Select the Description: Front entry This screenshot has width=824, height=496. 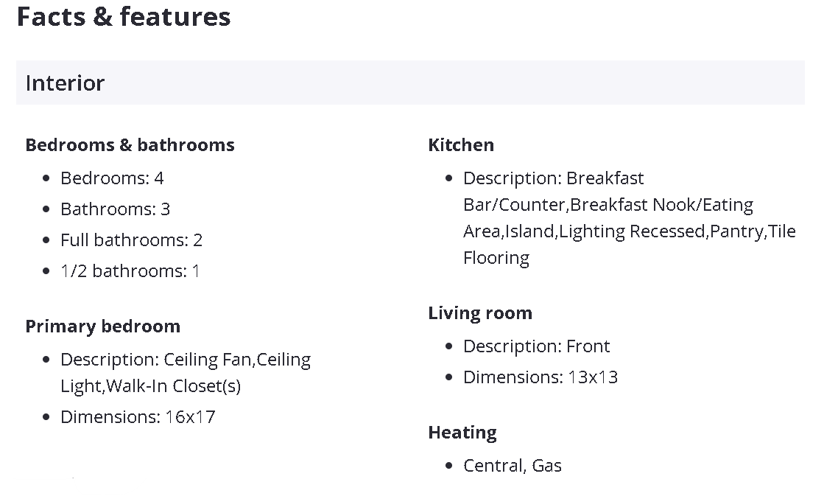coord(537,346)
